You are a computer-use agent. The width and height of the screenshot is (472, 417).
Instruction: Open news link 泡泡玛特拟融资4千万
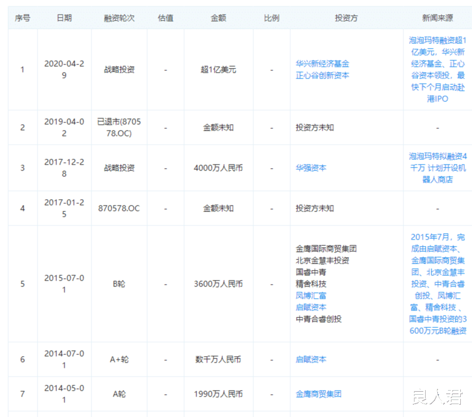pyautogui.click(x=437, y=167)
